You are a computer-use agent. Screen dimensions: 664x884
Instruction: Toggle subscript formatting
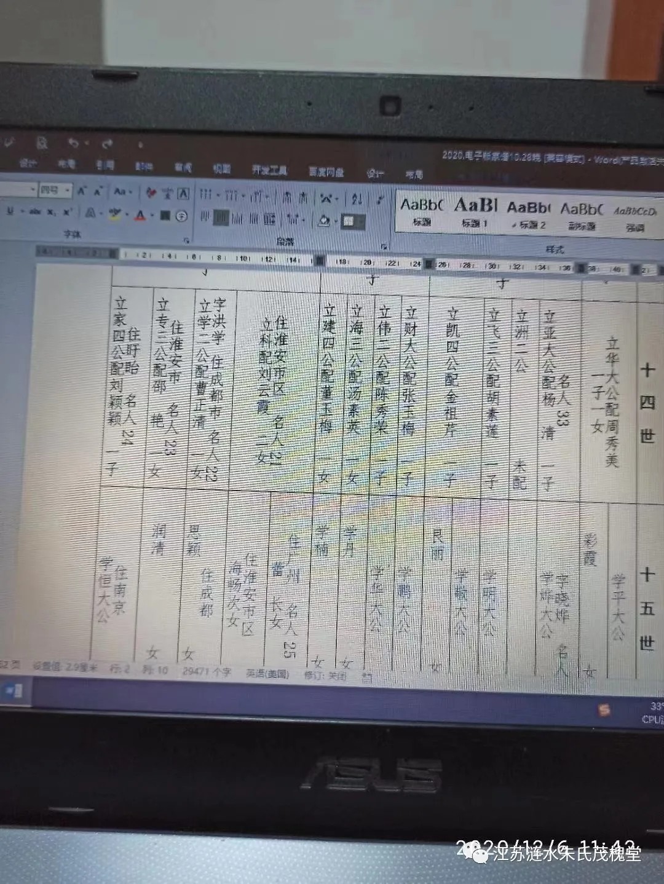tap(51, 212)
